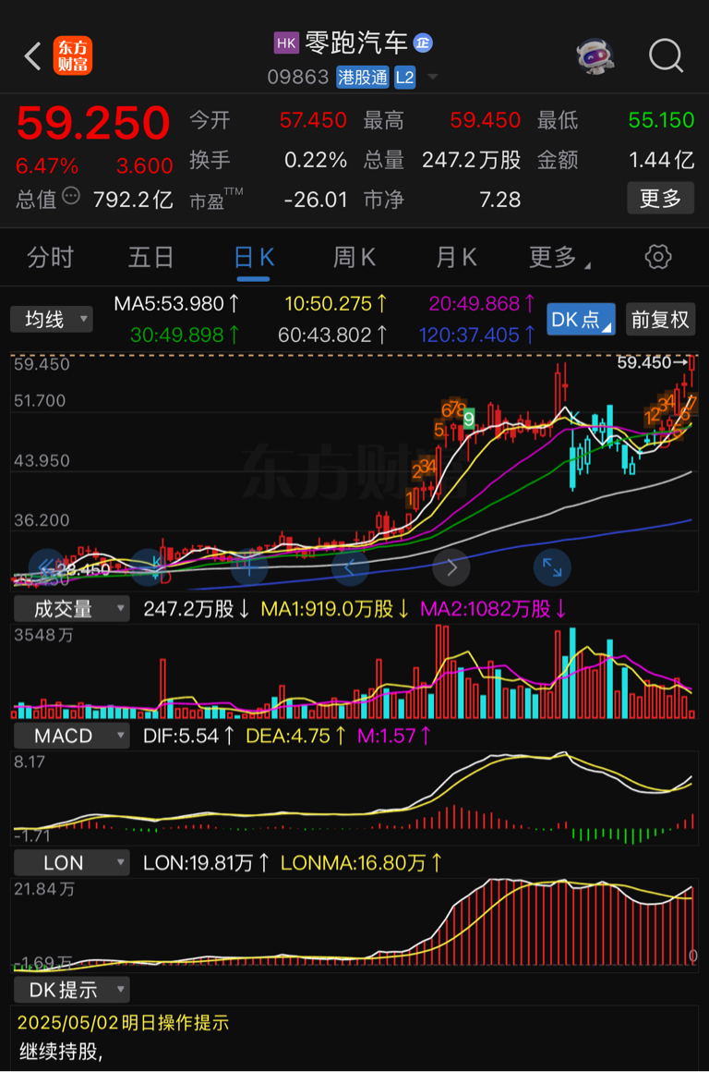Open the DK提示 dropdown
Viewport: 709px width, 1072px height.
[72, 989]
